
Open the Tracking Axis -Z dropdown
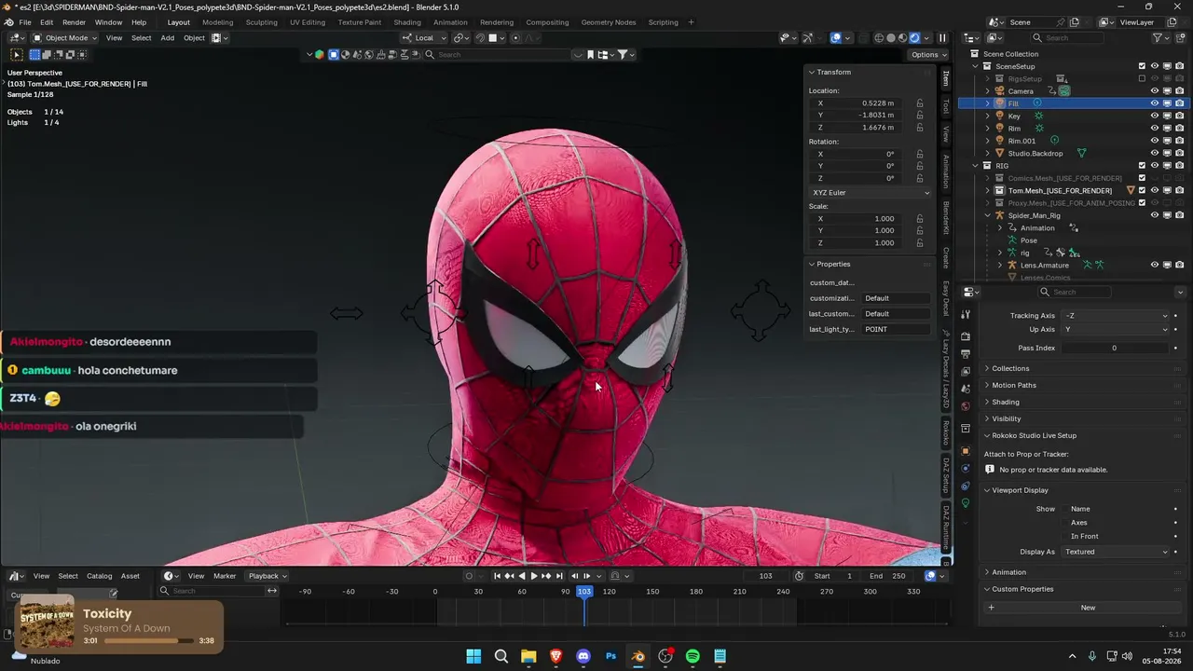[x=1116, y=316]
